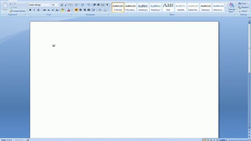Toggle Bold formatting
This screenshot has width=251, height=141.
point(30,10)
